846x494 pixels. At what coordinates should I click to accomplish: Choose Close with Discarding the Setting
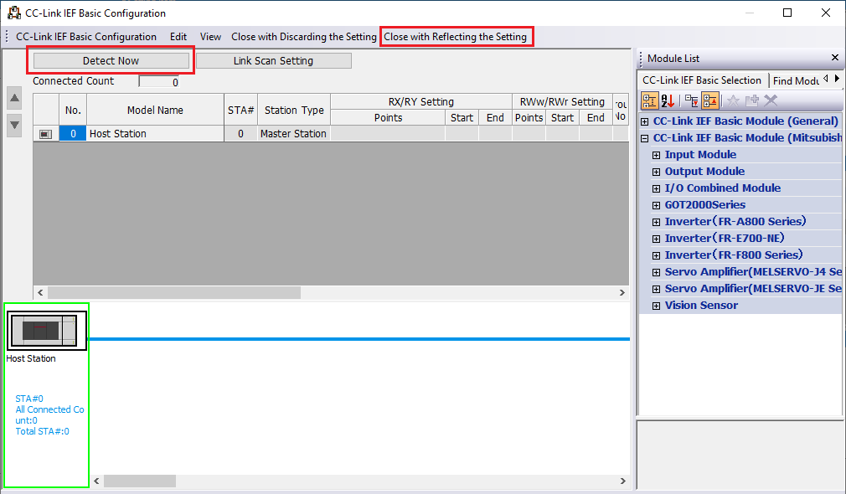304,37
